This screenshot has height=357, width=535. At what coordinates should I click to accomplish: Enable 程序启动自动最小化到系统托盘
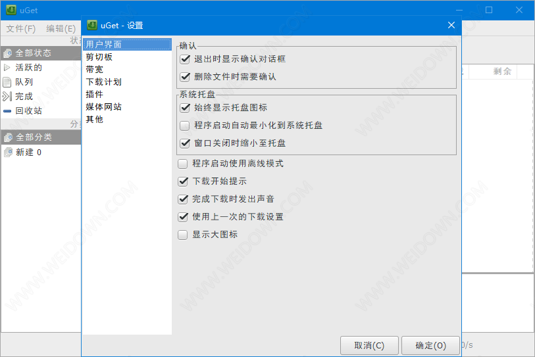pyautogui.click(x=185, y=126)
